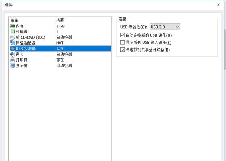226x161 pixels.
Task: Click the USB 2.0 dropdown arrow
Action: click(177, 27)
